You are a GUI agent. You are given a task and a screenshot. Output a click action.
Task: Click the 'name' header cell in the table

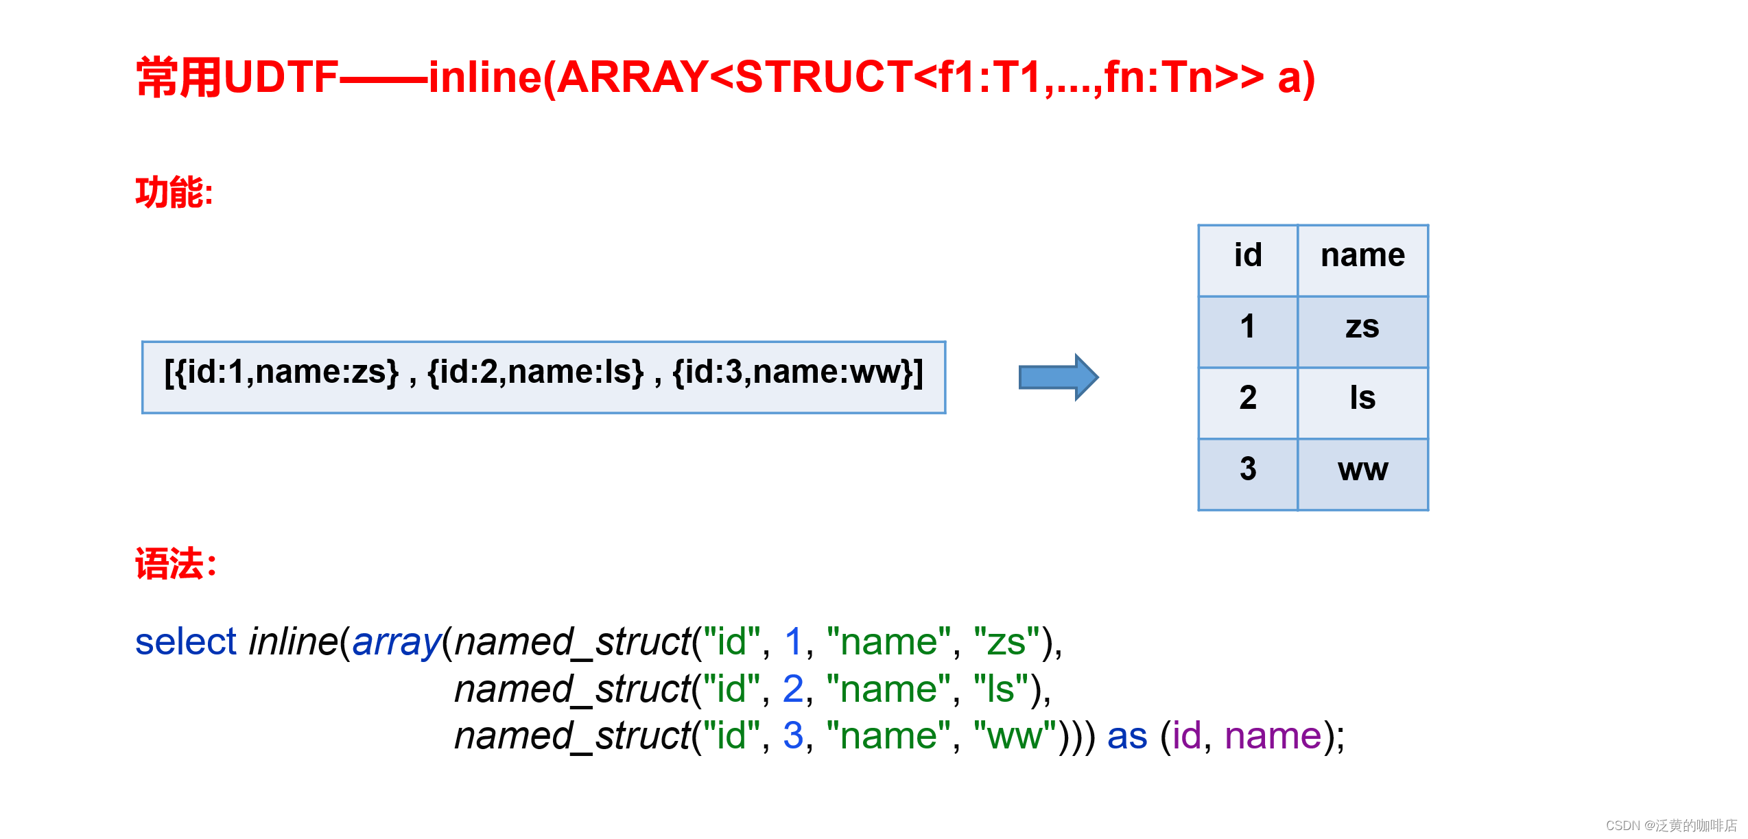[x=1362, y=261]
